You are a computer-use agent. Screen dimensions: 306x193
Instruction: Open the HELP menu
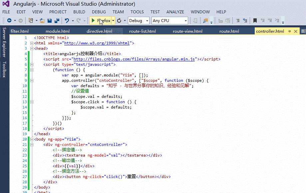coord(221,12)
